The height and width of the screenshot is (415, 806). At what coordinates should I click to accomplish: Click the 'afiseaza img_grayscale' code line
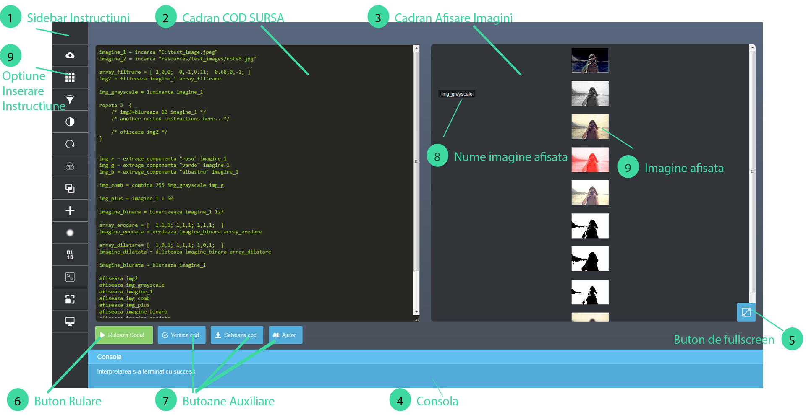click(132, 285)
